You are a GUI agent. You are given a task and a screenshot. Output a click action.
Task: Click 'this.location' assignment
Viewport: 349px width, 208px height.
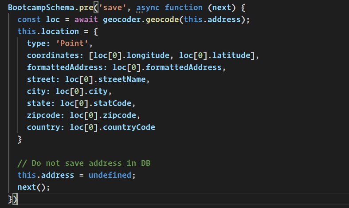point(48,31)
